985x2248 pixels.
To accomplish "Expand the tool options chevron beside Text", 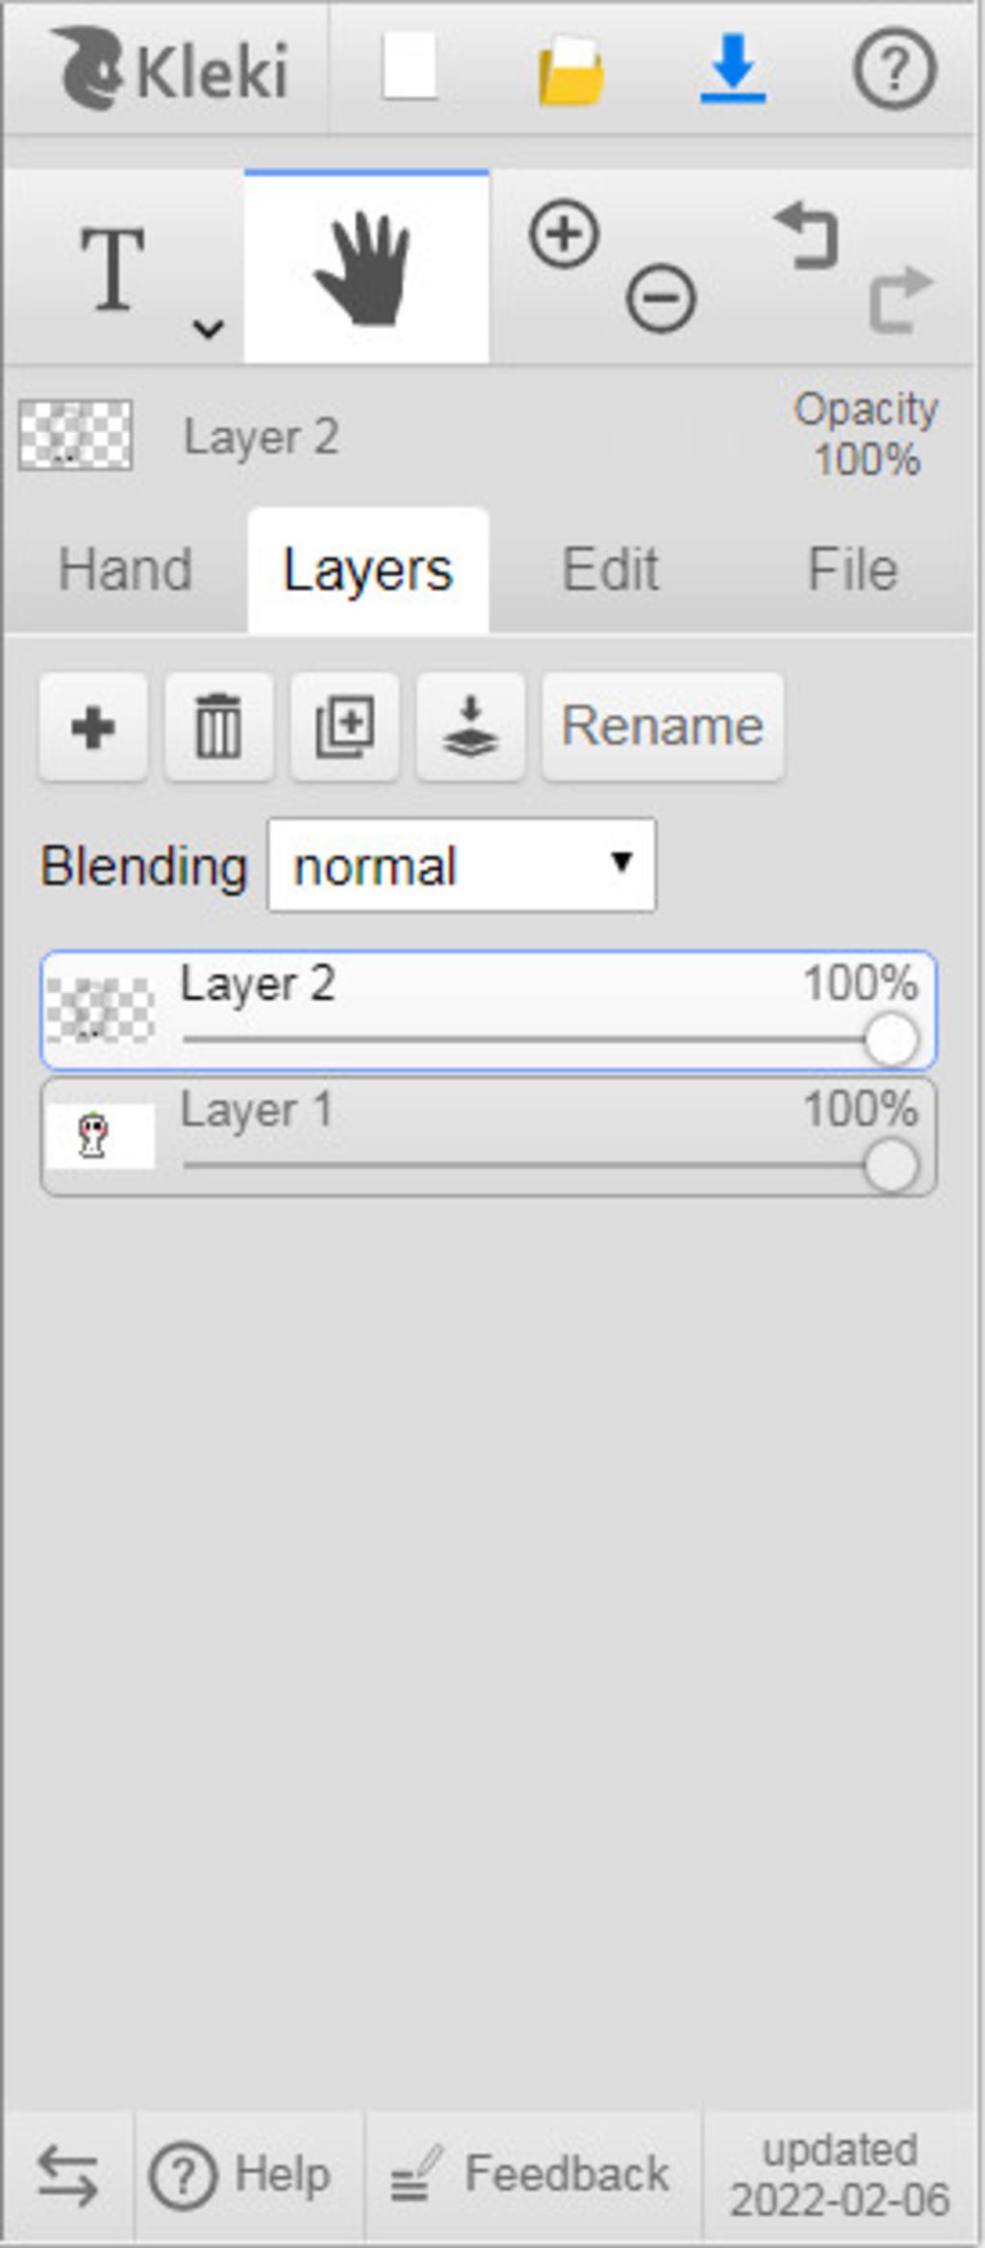I will [209, 329].
